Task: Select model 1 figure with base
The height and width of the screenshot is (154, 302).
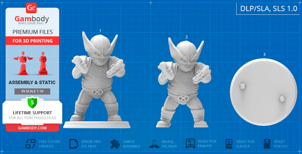Action: 97,80
